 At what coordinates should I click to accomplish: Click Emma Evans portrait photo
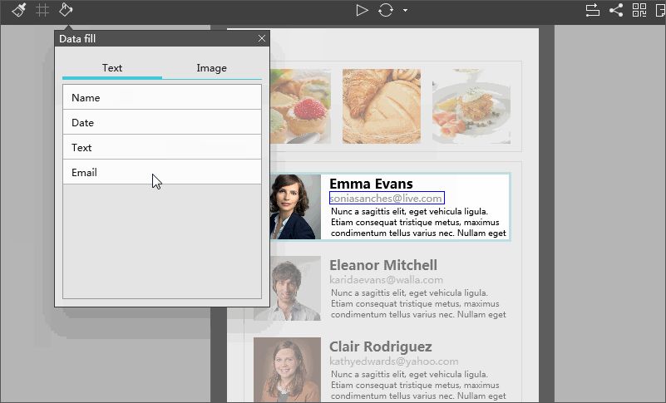pos(295,207)
